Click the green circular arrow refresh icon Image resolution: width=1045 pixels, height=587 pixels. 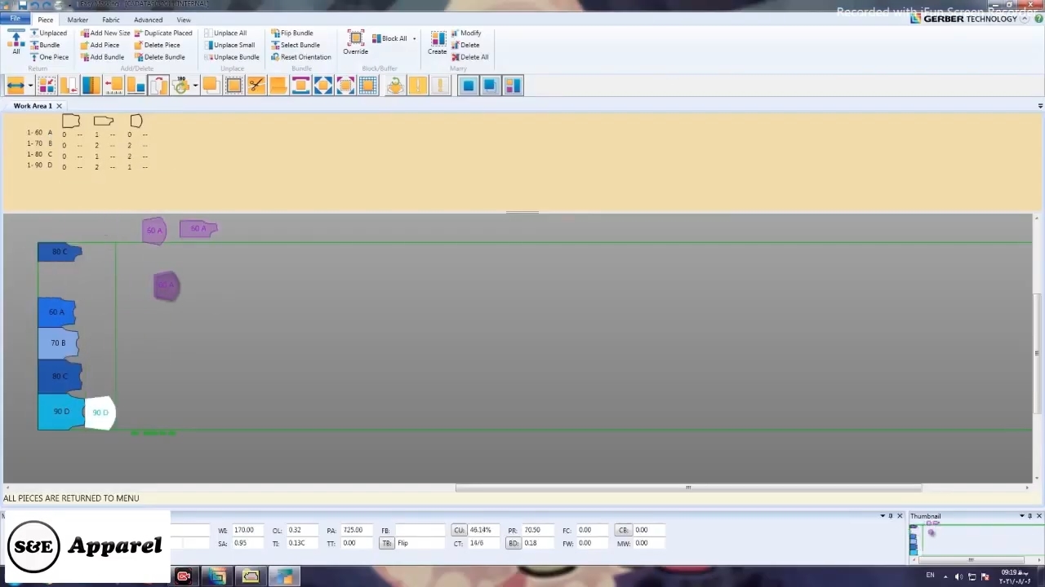pos(395,86)
